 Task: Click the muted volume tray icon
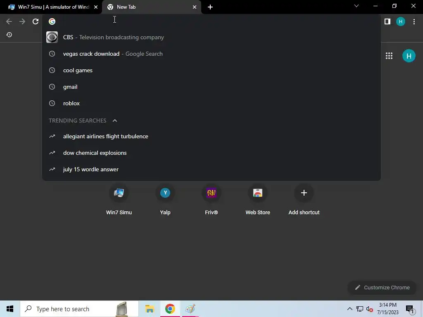pos(370,309)
